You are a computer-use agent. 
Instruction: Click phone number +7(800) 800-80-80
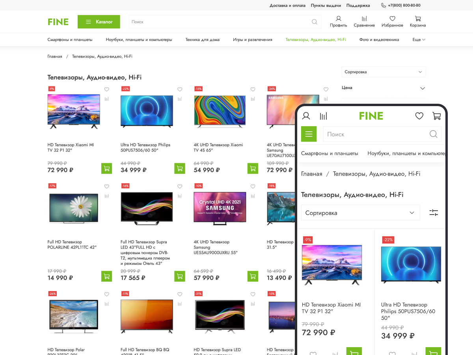tap(404, 6)
